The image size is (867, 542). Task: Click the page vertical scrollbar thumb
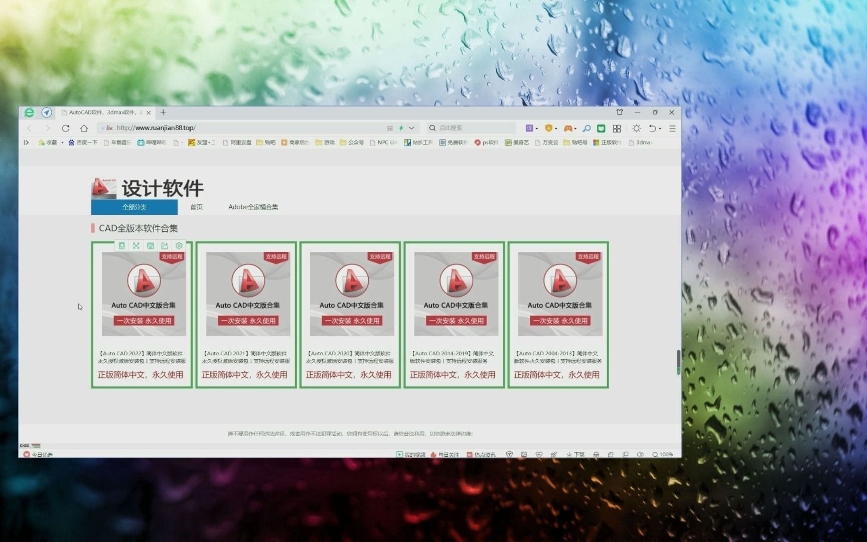[678, 362]
